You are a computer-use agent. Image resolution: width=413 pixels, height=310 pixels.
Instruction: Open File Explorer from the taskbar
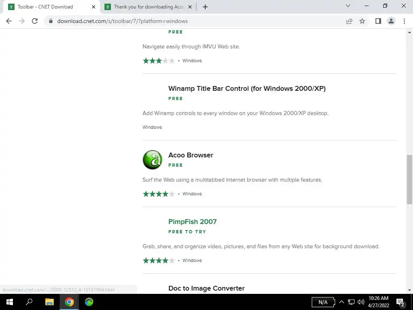pos(49,302)
